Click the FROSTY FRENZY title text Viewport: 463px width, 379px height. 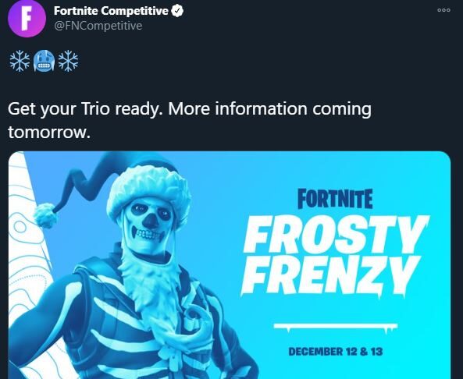[x=335, y=254]
